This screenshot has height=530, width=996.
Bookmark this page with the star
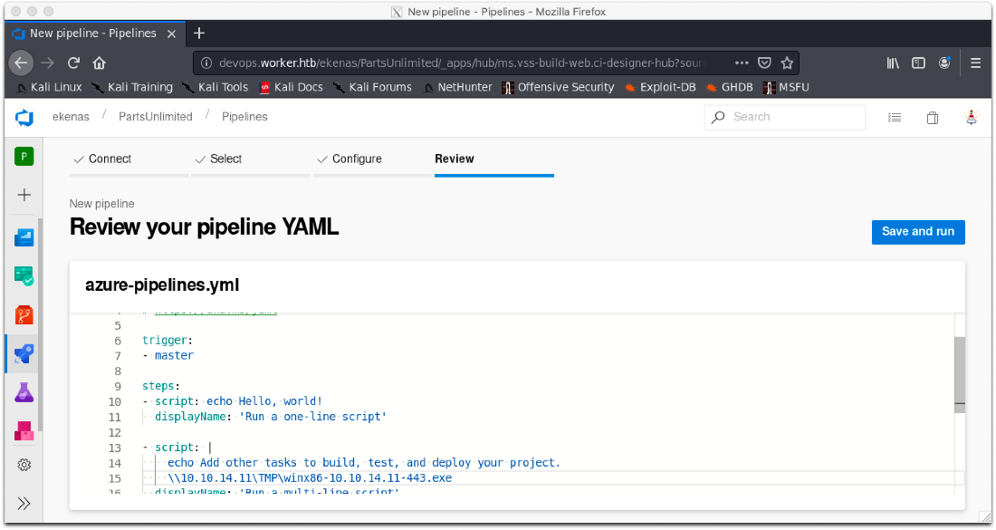[x=787, y=63]
